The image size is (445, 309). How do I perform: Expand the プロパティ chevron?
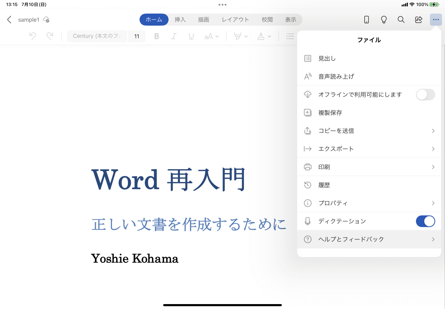(x=433, y=203)
